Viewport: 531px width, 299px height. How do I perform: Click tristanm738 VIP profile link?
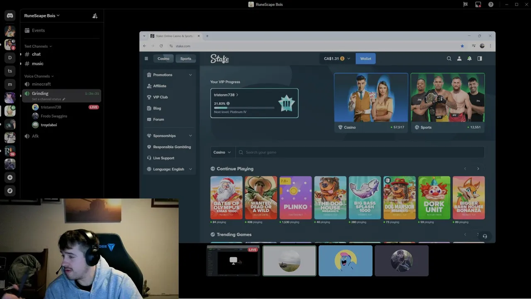(x=226, y=95)
